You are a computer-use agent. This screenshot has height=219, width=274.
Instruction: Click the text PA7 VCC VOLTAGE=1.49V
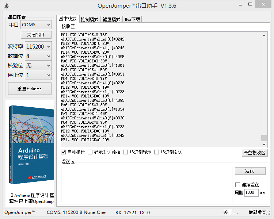click(84, 114)
